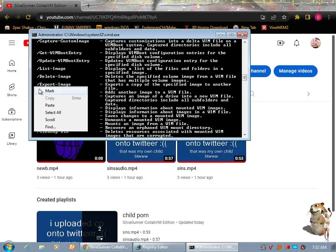Open the YouTube hamburger guide menu
The height and width of the screenshot is (252, 336).
(12, 43)
